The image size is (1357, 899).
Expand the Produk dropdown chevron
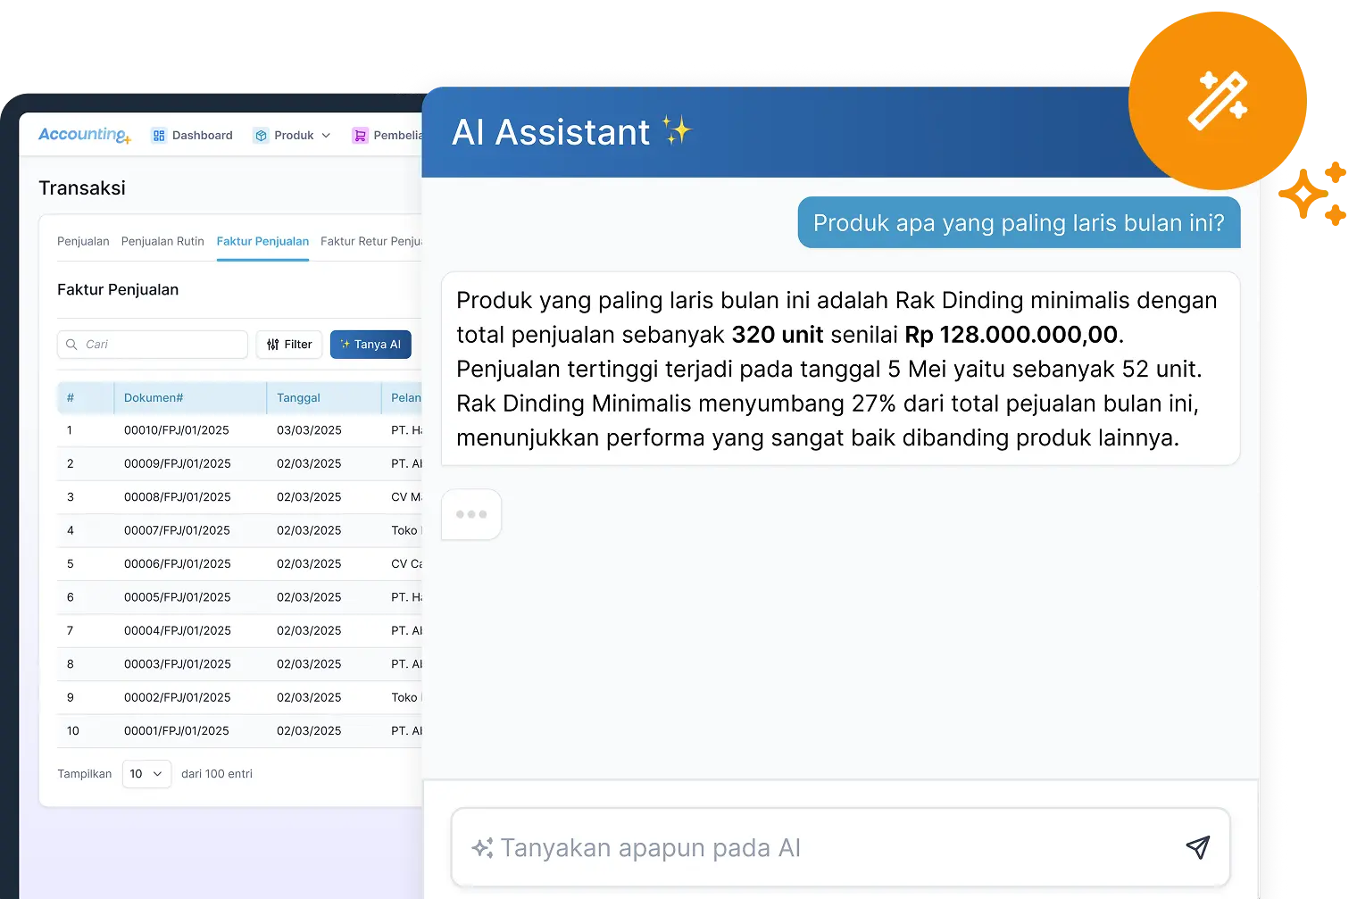pyautogui.click(x=326, y=136)
